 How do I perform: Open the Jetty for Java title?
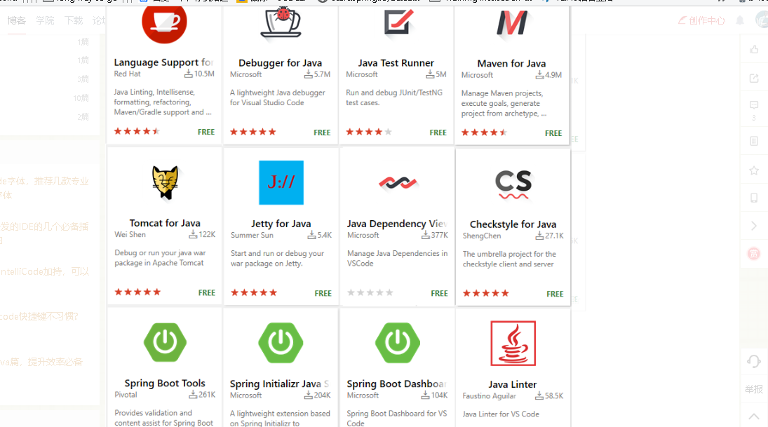[x=281, y=224]
